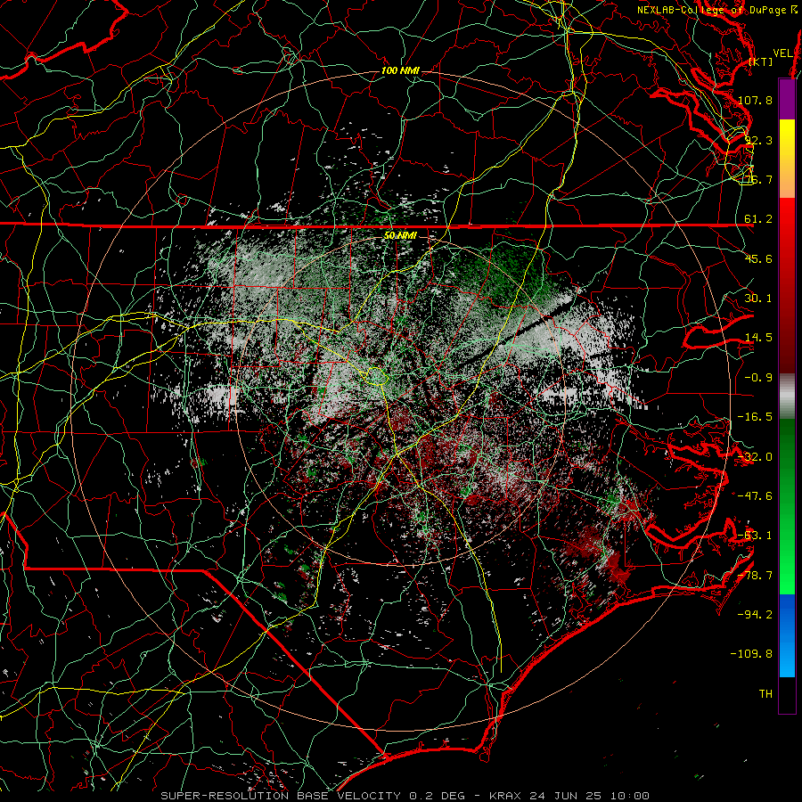Click the 14.5 velocity scale value
Image resolution: width=802 pixels, height=802 pixels.
click(758, 338)
